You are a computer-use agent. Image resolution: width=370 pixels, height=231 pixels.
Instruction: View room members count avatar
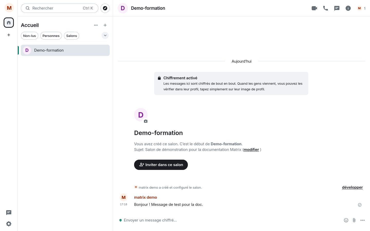click(x=362, y=8)
